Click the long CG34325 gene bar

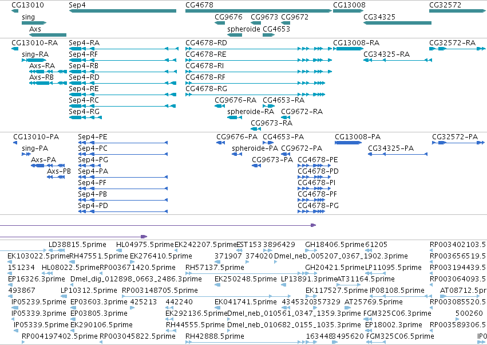(397, 23)
